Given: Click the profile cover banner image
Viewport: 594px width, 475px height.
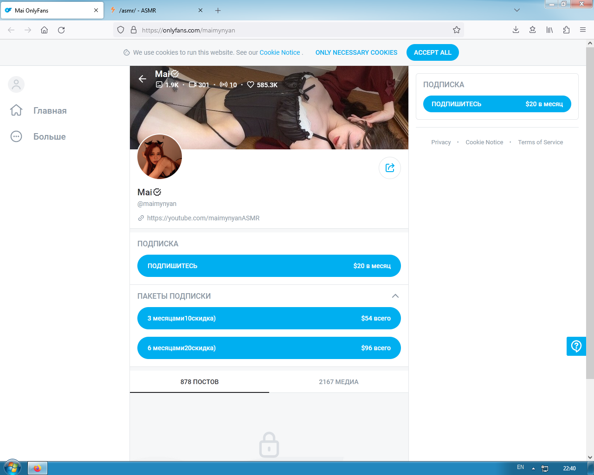Looking at the screenshot, I should click(x=269, y=108).
